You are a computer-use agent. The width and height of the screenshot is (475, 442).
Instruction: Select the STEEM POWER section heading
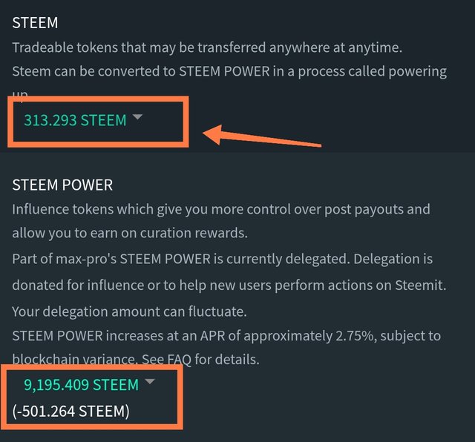62,185
